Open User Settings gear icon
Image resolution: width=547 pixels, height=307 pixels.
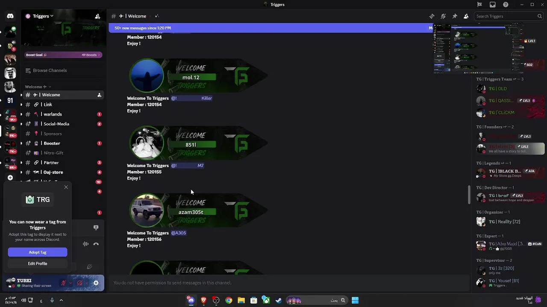(x=96, y=283)
